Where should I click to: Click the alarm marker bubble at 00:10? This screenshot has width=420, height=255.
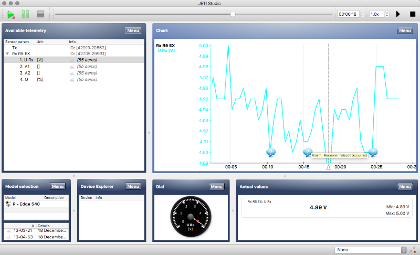(271, 152)
